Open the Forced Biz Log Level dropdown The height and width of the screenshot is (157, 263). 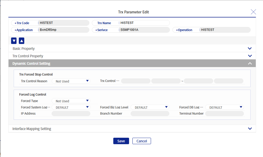click(150, 107)
